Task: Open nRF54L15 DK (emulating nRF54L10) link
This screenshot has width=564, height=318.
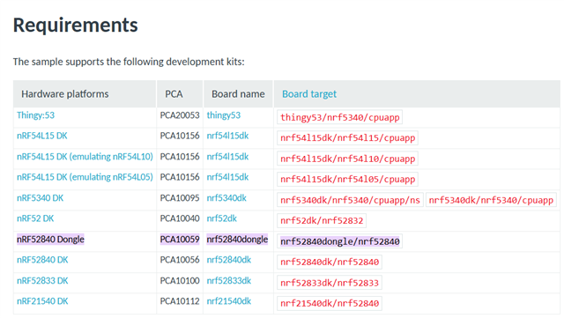Action: [x=85, y=157]
